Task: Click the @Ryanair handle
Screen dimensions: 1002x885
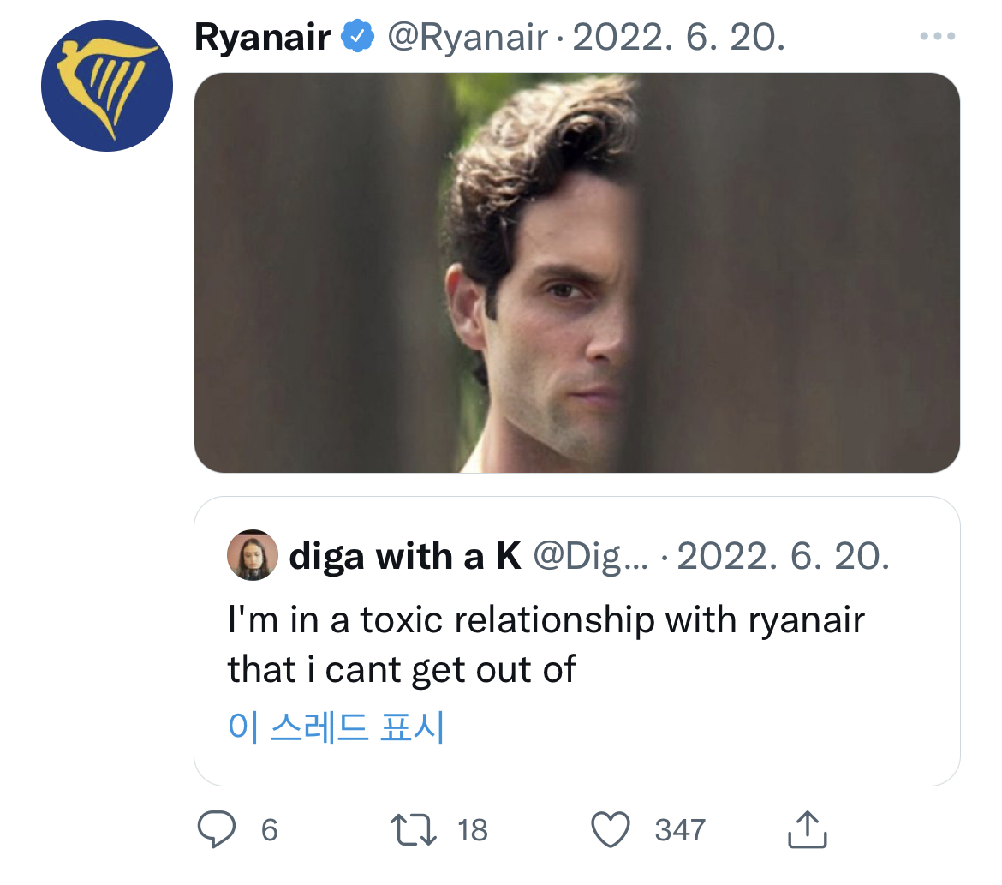Action: 468,38
